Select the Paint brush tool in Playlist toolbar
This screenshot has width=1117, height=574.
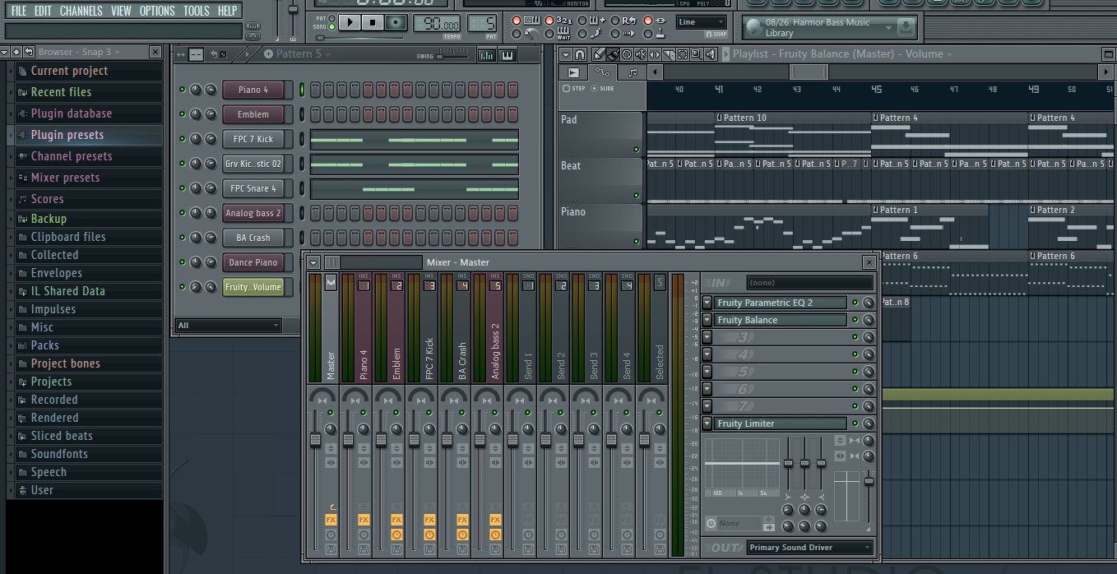614,54
